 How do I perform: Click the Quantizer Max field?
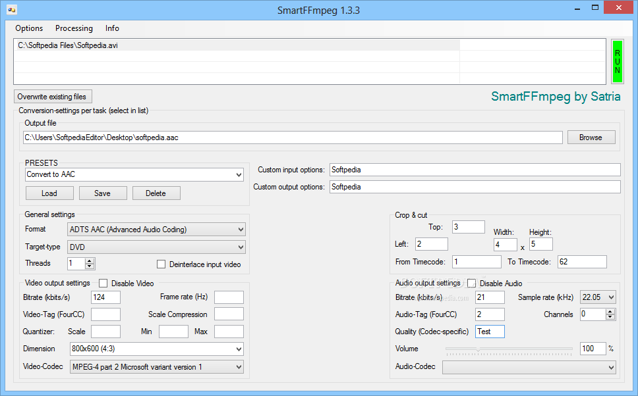pyautogui.click(x=229, y=332)
